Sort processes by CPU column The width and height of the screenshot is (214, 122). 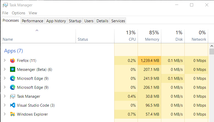(x=126, y=36)
